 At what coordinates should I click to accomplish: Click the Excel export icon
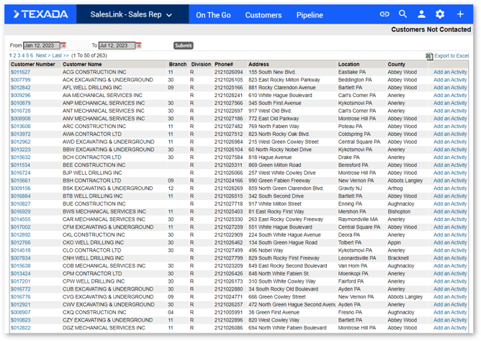click(428, 55)
